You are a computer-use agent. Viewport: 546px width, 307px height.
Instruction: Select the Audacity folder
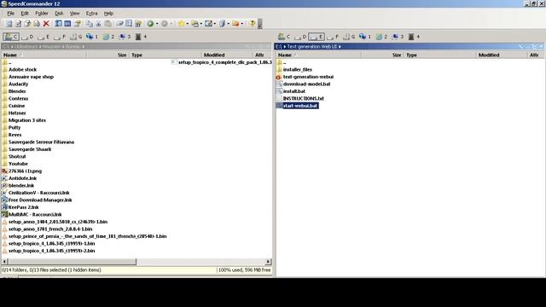point(15,84)
